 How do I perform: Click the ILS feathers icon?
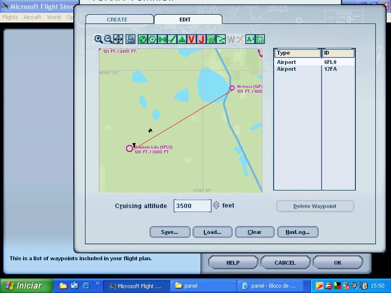point(172,39)
